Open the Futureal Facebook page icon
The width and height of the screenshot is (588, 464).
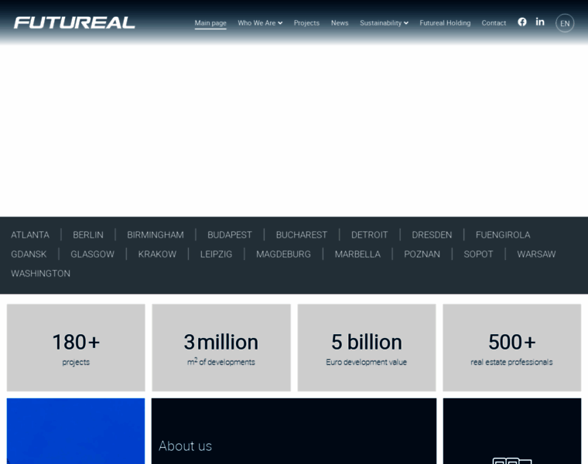click(x=522, y=22)
